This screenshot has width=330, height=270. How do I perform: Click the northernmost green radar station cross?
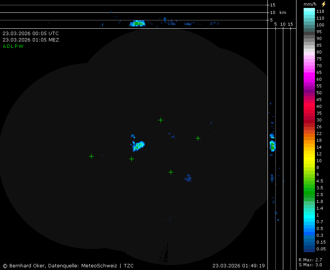(x=160, y=120)
